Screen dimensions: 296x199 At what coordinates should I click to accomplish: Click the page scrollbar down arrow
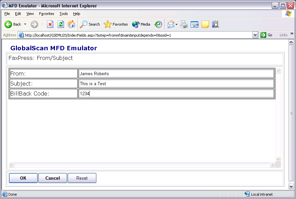tap(291, 187)
